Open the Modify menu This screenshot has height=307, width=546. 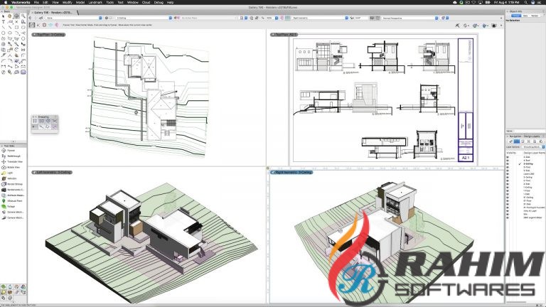click(68, 2)
